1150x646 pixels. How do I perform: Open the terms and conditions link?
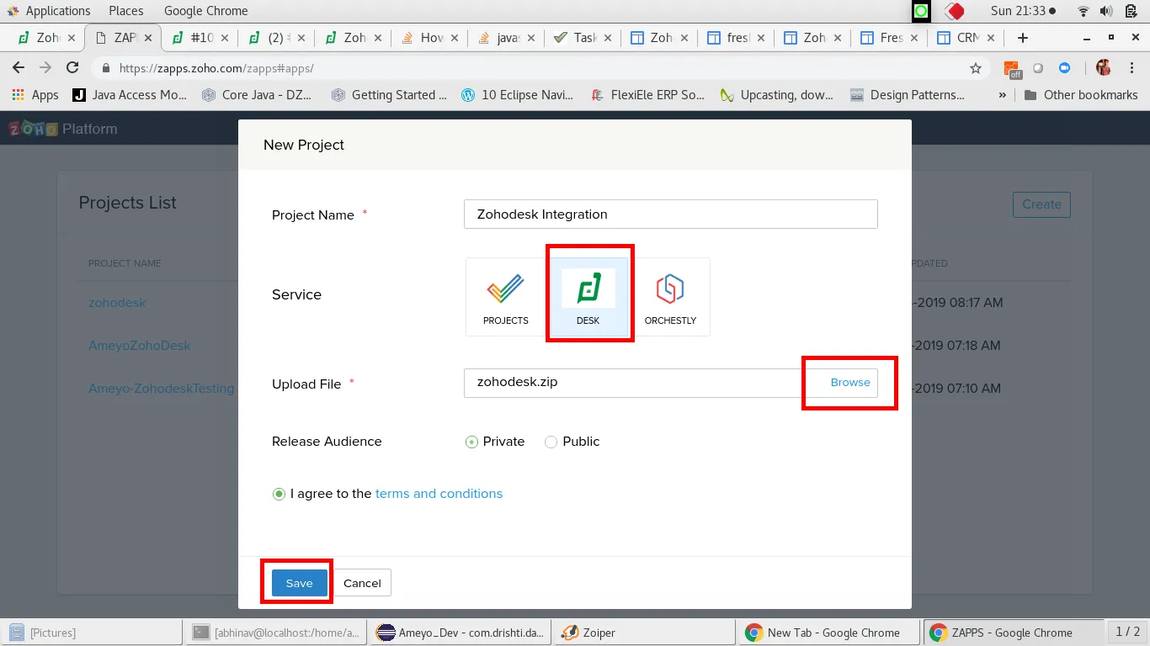click(439, 494)
